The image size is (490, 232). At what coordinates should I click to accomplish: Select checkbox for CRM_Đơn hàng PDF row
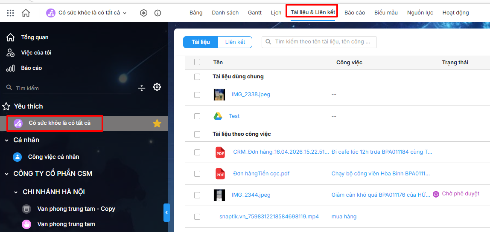(197, 152)
